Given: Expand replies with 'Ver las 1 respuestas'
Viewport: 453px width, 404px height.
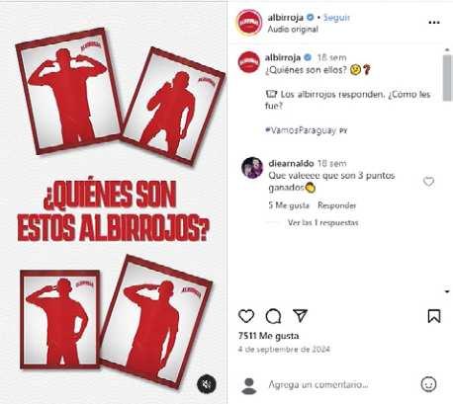Looking at the screenshot, I should click(x=322, y=223).
